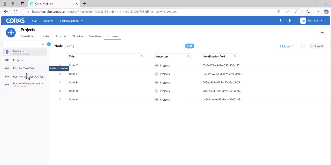This screenshot has width=331, height=165.
Task: Click the Node A title
Action: 73,100
